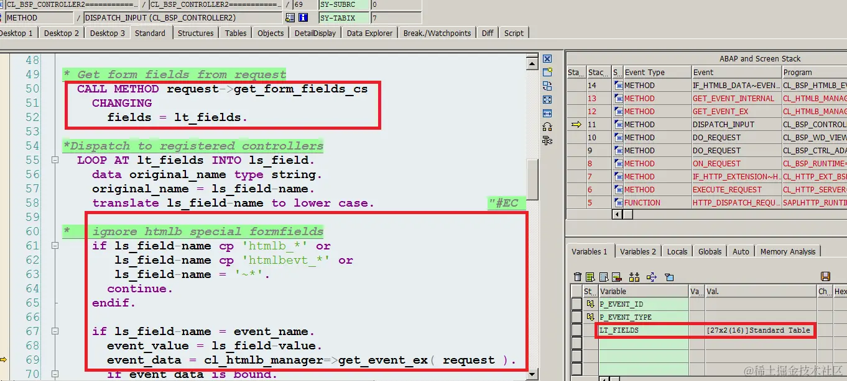This screenshot has height=381, width=847.
Task: Switch to the Globals tab
Action: [710, 251]
